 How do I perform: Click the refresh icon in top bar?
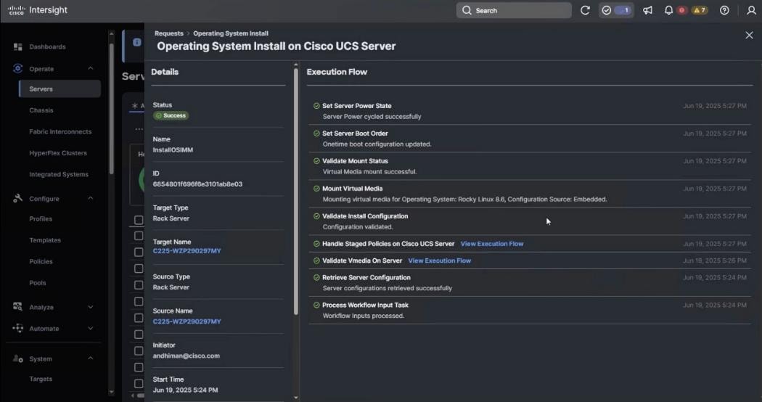[x=585, y=10]
